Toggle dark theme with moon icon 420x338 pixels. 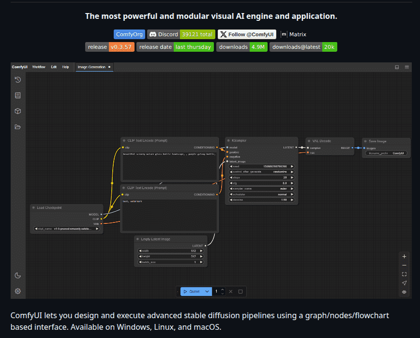pyautogui.click(x=18, y=276)
